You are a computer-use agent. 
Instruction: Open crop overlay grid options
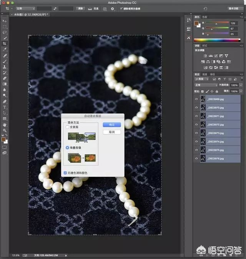[x=105, y=9]
